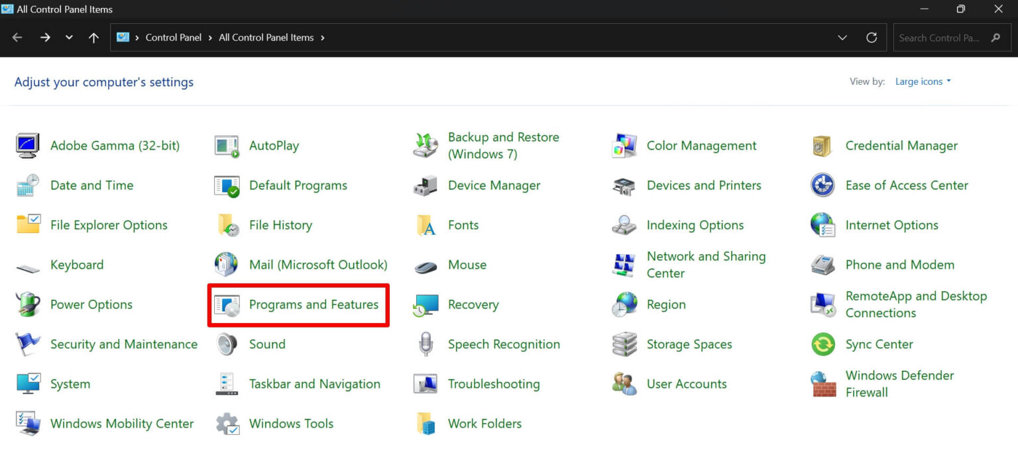1018x474 pixels.
Task: Open the Windows Defender Firewall icon
Action: 823,384
